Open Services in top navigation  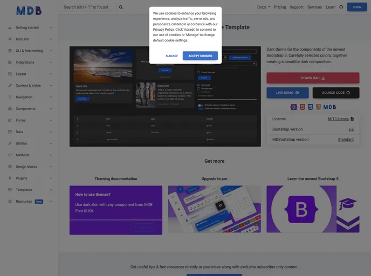point(314,7)
